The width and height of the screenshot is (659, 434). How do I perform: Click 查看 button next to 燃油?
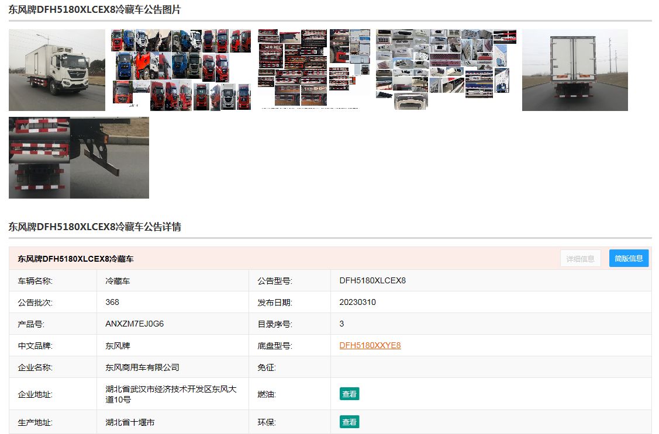(349, 394)
